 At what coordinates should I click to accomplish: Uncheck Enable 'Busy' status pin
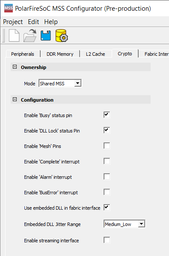point(107,115)
